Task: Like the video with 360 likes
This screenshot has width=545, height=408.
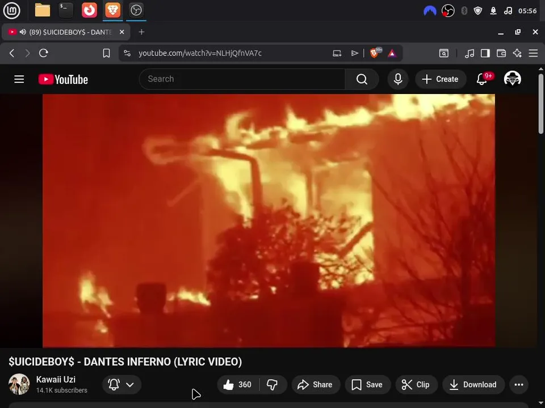Action: point(238,384)
